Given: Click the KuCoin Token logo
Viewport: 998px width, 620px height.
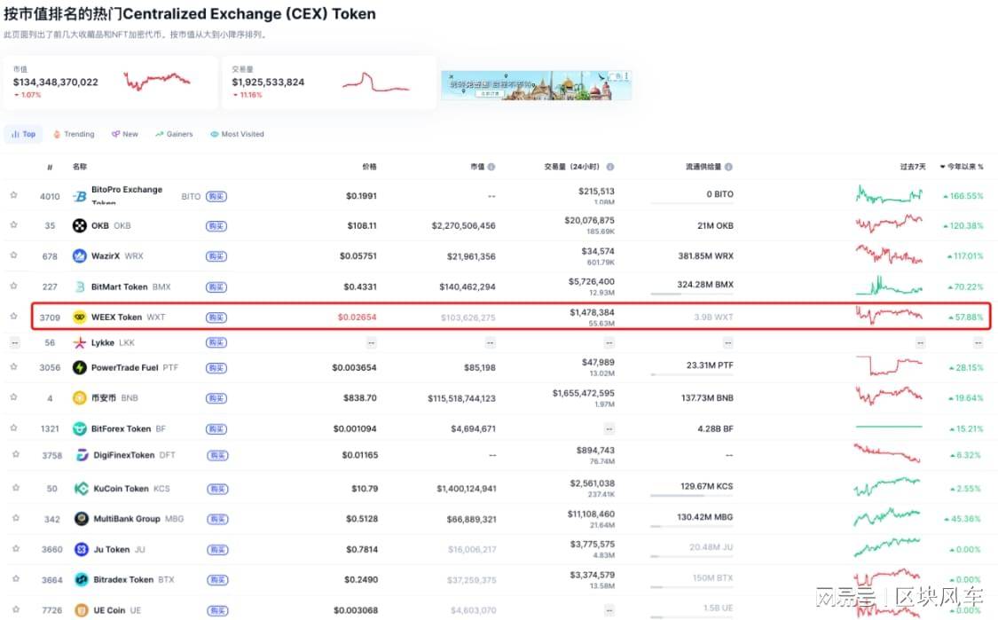Looking at the screenshot, I should (x=81, y=489).
